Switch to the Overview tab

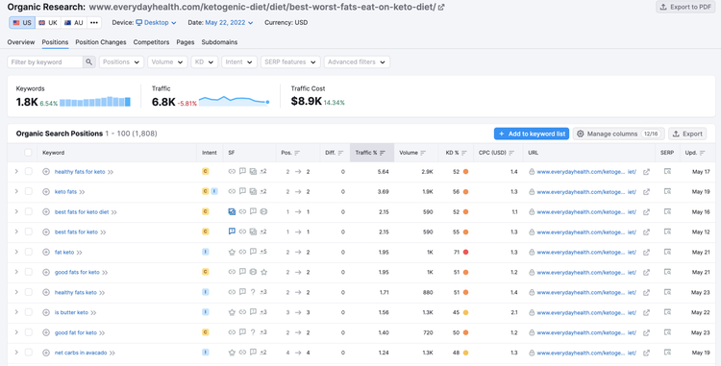21,42
